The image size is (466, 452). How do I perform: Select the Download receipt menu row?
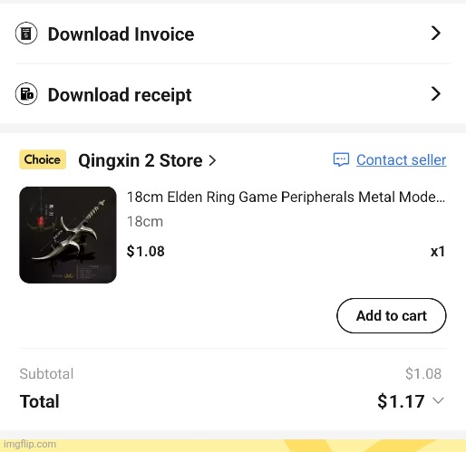233,94
